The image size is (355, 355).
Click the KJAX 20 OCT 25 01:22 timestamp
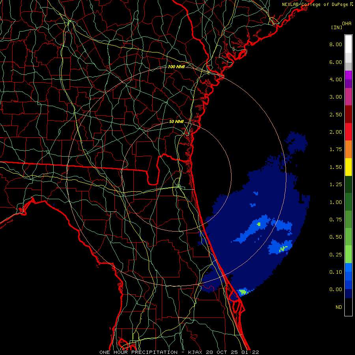[224, 352]
